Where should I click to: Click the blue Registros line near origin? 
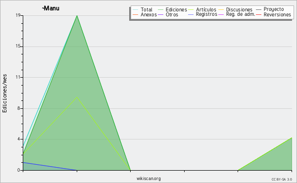pyautogui.click(x=49, y=166)
